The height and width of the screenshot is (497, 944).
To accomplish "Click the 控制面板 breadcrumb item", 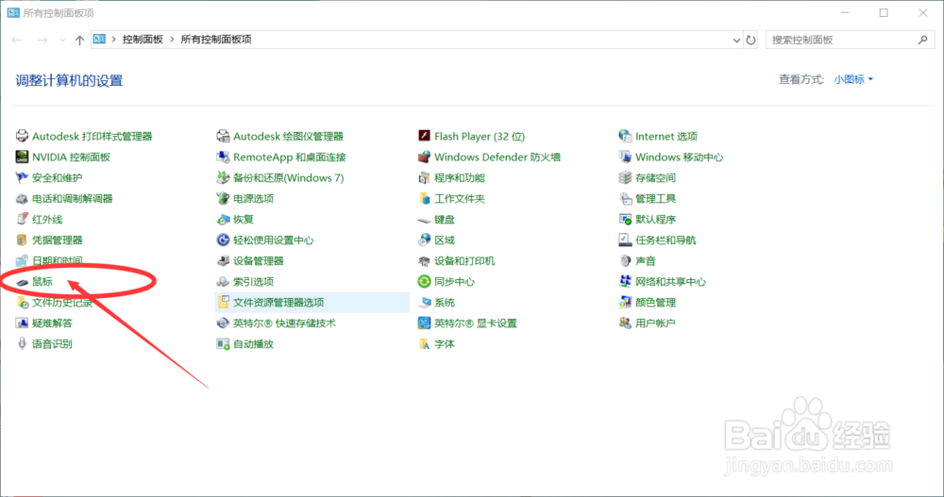I will click(x=143, y=40).
